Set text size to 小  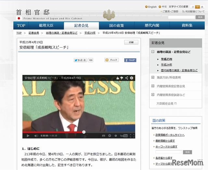[193, 7]
